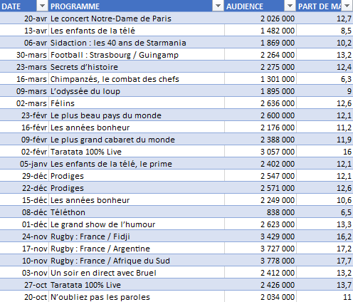Select the AUDIENCE header cell
This screenshot has height=302, width=353.
[x=260, y=6]
